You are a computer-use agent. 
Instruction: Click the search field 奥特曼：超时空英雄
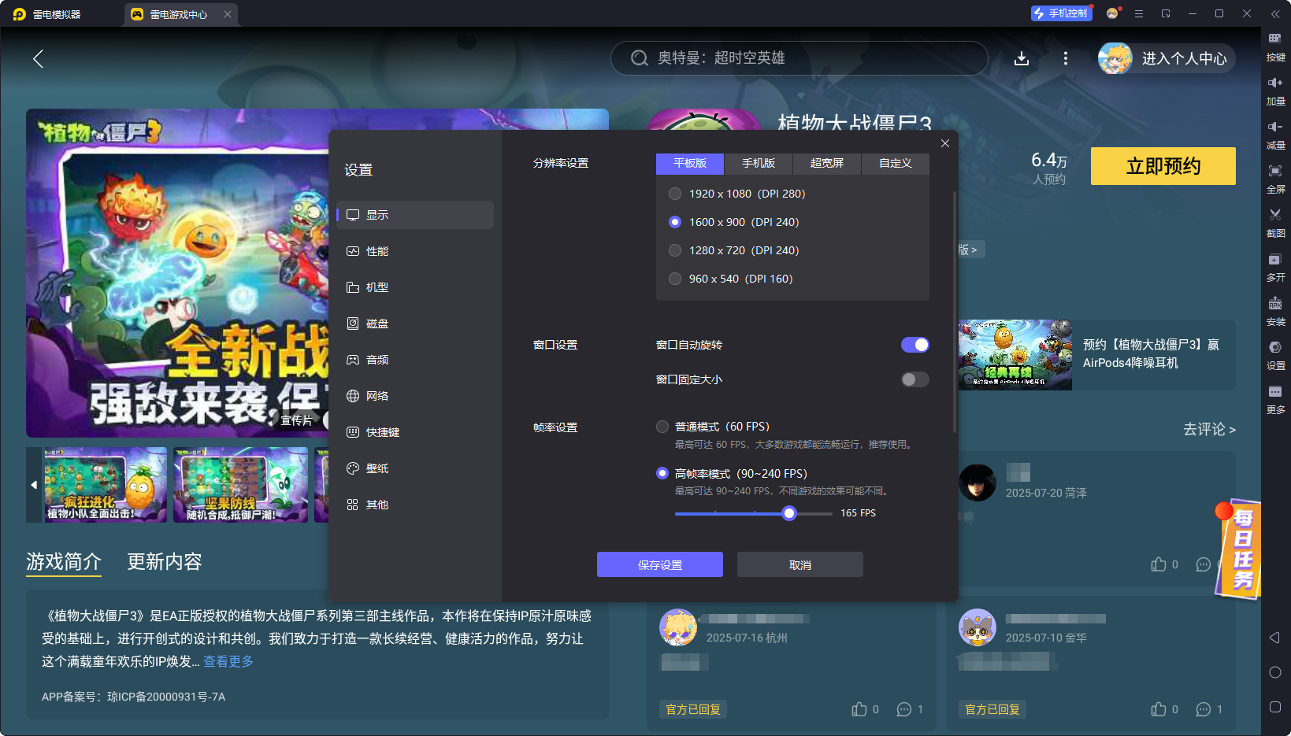(799, 58)
